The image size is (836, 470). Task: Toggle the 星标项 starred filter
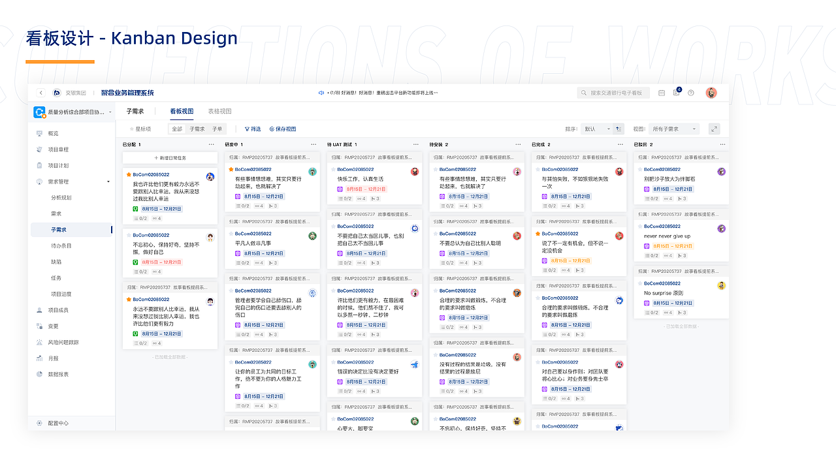(x=140, y=129)
